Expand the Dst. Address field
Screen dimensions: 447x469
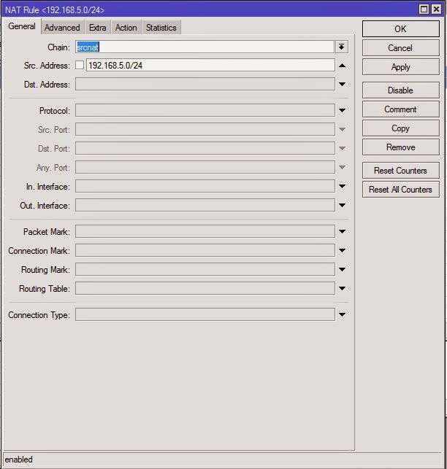pos(342,84)
